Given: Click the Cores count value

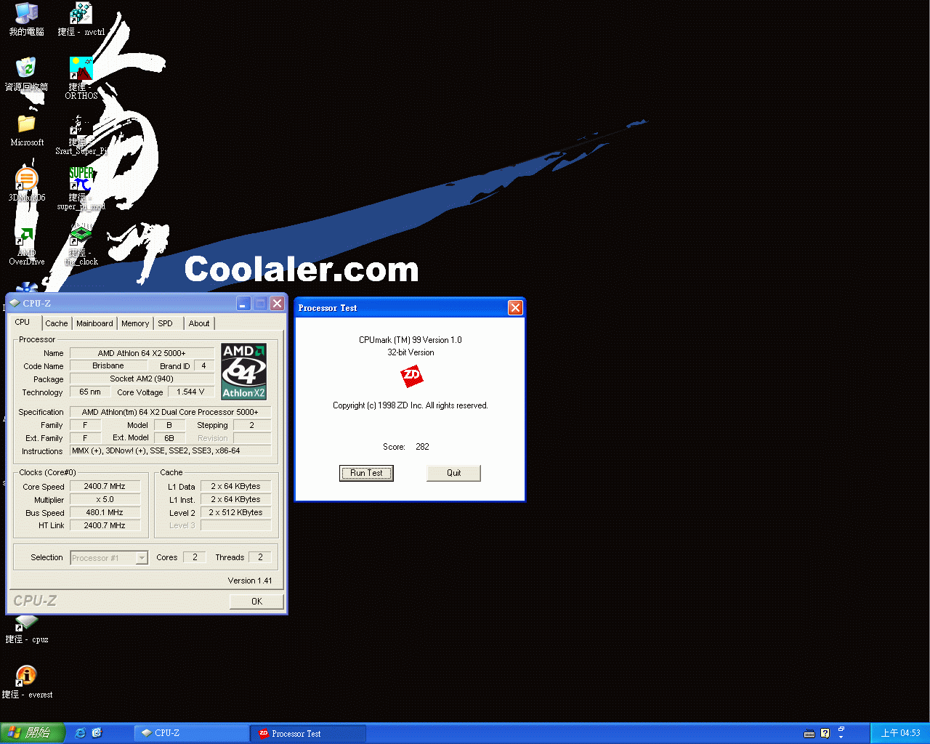Looking at the screenshot, I should [x=195, y=557].
